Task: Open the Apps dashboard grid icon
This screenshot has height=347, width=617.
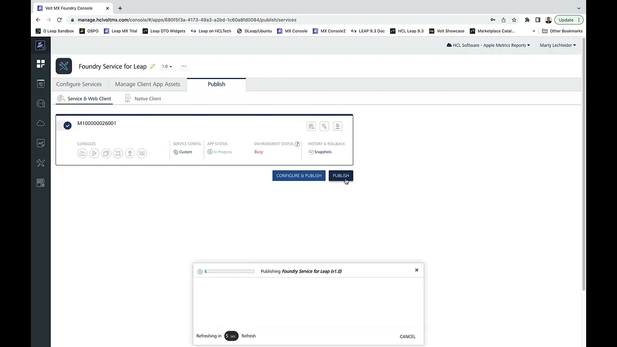Action: click(x=40, y=64)
